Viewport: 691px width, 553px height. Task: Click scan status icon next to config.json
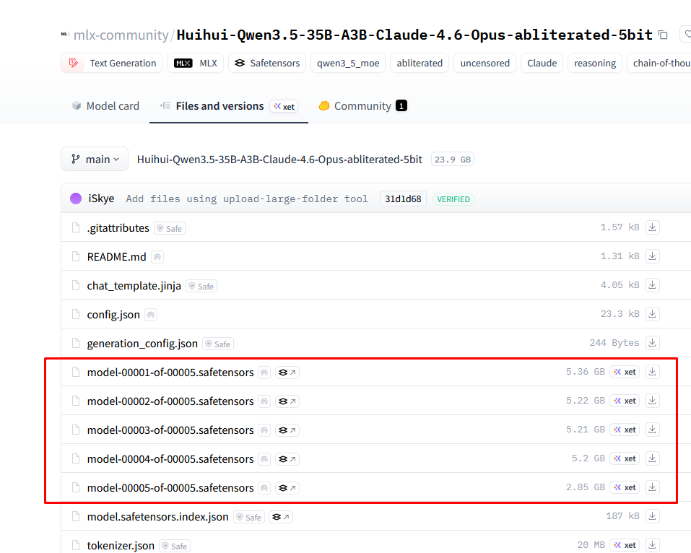151,315
